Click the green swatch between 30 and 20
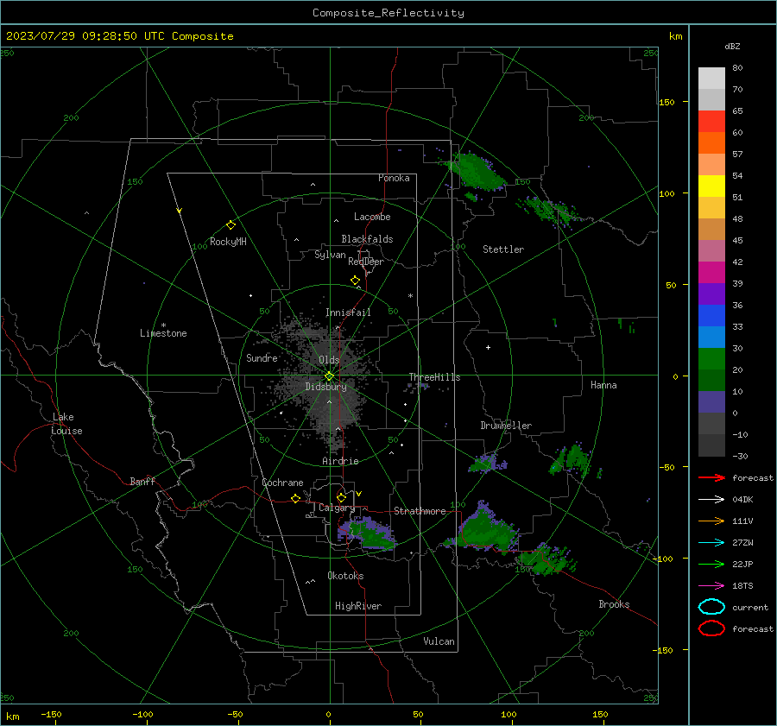The image size is (777, 726). (x=711, y=359)
